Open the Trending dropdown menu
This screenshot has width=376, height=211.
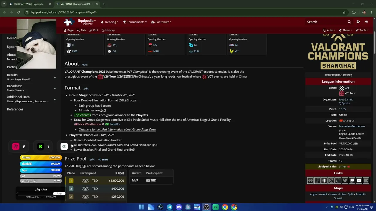click(109, 22)
